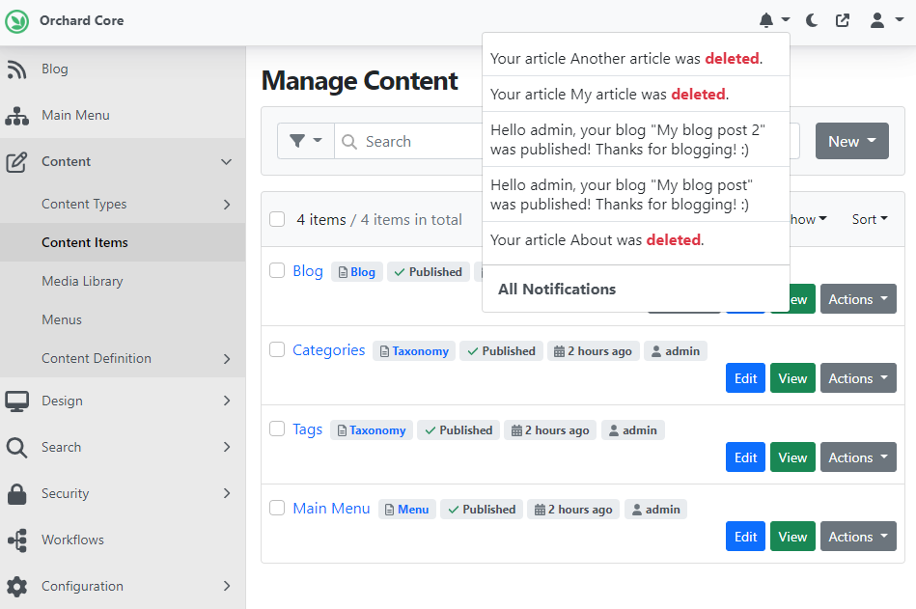
Task: Click the calendar icon on the Categories row
Action: click(x=559, y=351)
